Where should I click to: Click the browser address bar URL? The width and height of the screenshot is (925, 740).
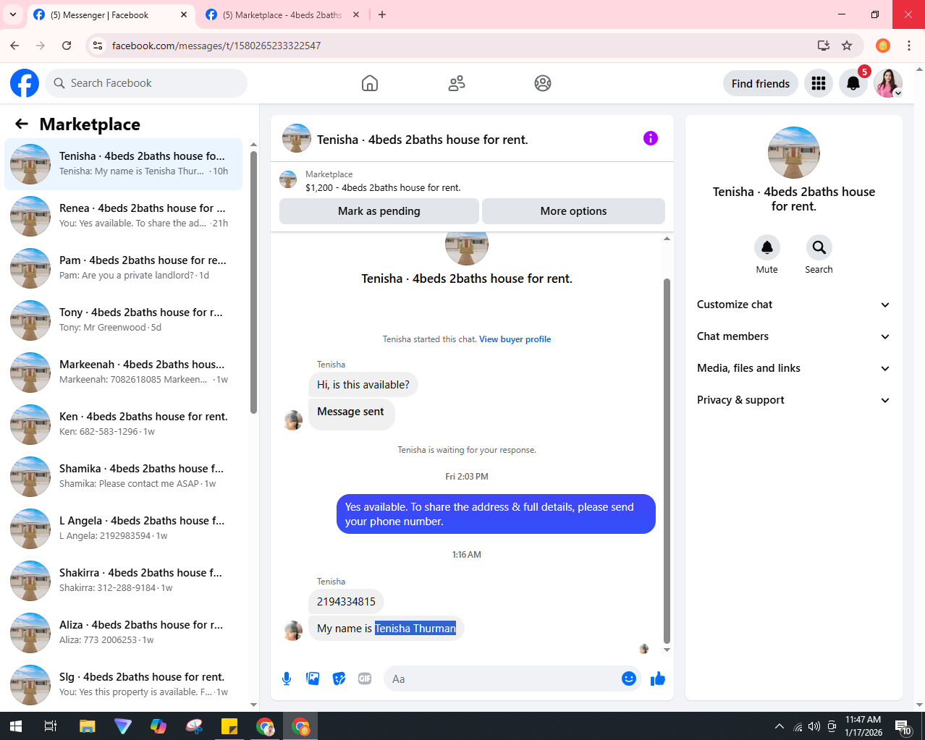click(216, 46)
